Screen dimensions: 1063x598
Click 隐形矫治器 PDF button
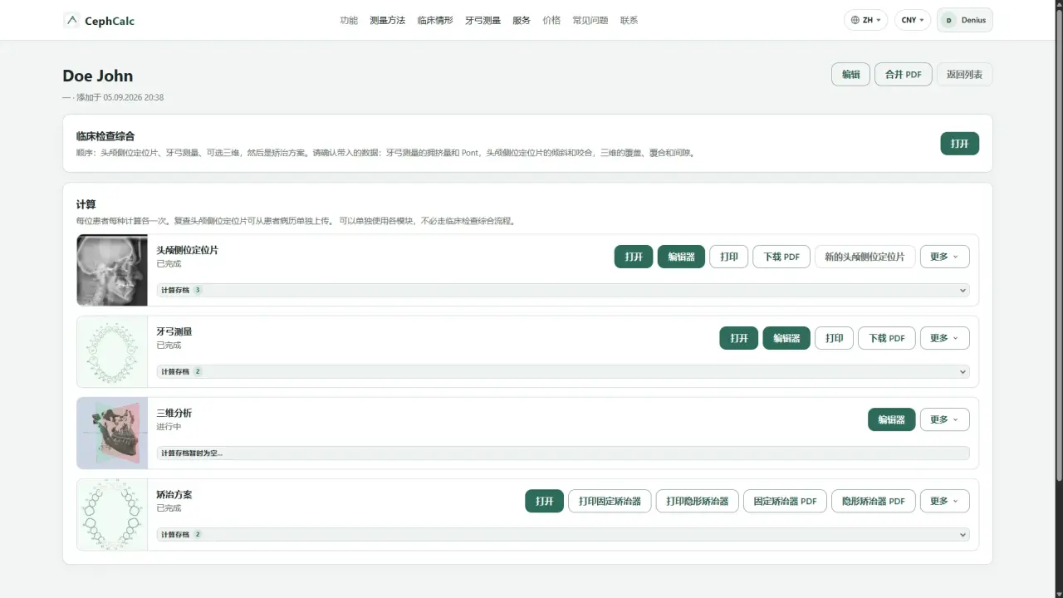pos(874,501)
